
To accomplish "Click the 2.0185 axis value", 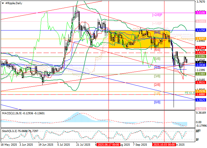I will (x=201, y=80).
